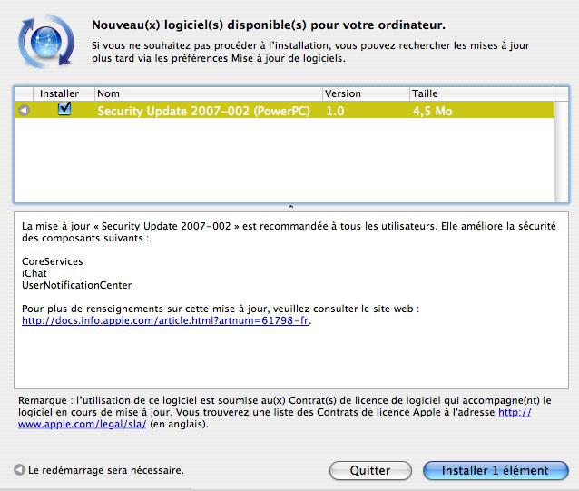Click the update list vertical scrollbar
Image resolution: width=579 pixels, height=491 pixels.
pyautogui.click(x=561, y=152)
